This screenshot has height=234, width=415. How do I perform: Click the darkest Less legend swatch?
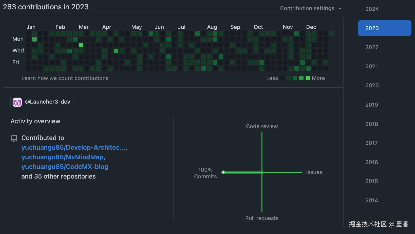tap(282, 78)
